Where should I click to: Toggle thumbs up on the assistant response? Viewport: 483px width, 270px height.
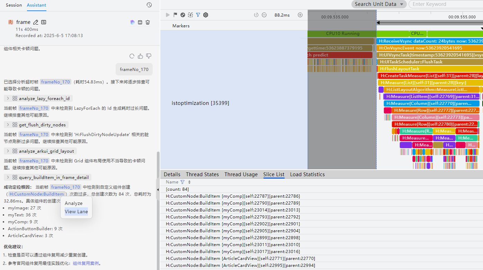click(x=140, y=56)
